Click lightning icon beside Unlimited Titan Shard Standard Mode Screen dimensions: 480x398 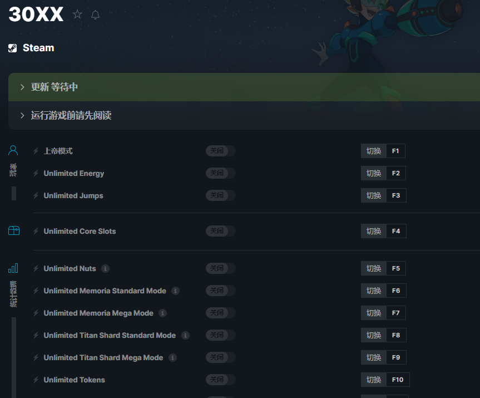coord(36,335)
